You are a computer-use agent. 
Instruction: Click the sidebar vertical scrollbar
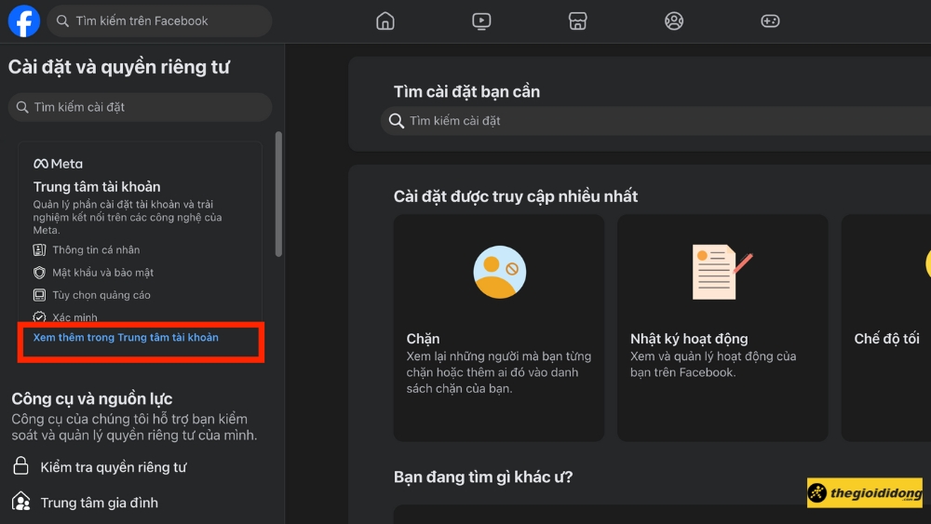tap(278, 194)
